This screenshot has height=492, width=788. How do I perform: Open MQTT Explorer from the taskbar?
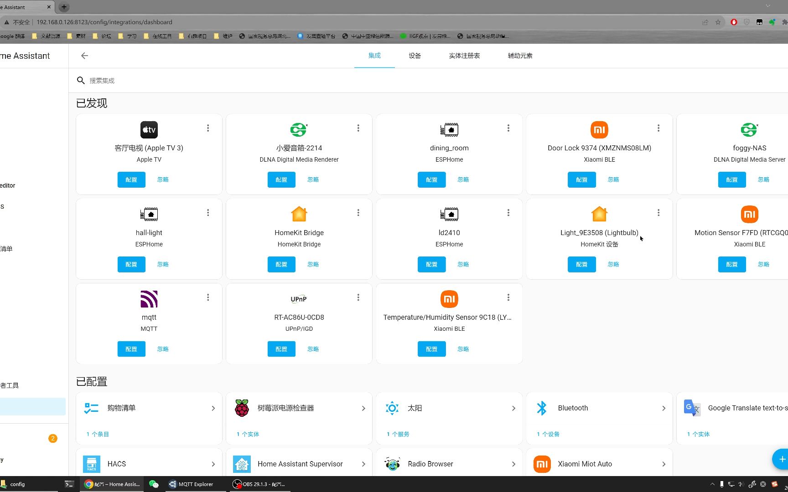[x=191, y=484]
